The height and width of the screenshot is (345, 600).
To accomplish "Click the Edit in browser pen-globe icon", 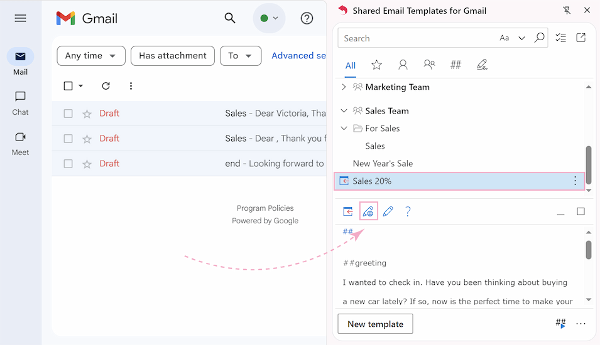I will pyautogui.click(x=368, y=211).
